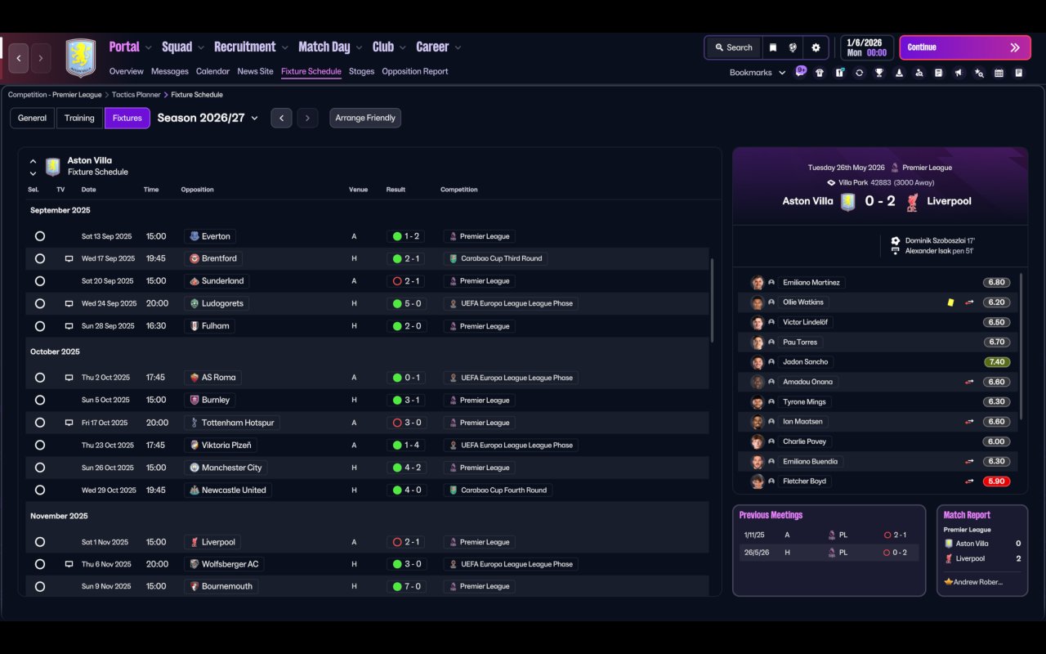Open the Tactics Planner breadcrumb link
Viewport: 1046px width, 654px height.
click(136, 95)
